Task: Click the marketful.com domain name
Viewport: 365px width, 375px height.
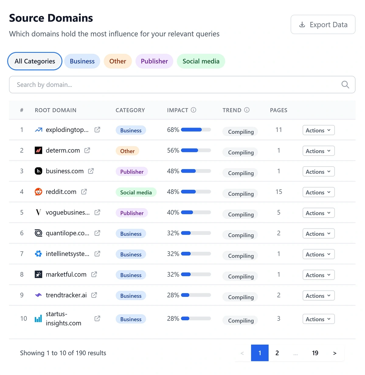Action: (66, 274)
